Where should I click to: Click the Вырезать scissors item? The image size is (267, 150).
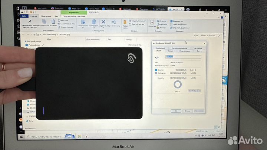coord(63,20)
